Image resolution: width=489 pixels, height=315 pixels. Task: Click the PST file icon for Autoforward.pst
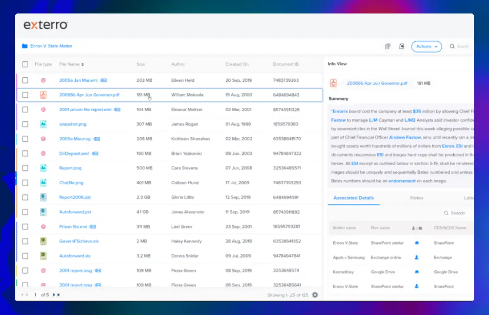(x=44, y=212)
